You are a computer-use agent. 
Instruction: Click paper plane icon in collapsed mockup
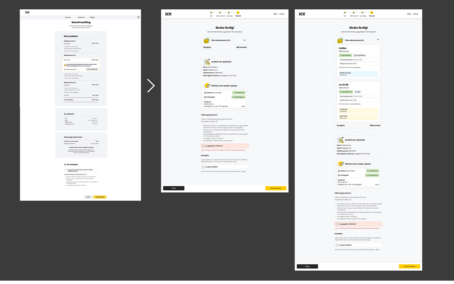click(207, 85)
